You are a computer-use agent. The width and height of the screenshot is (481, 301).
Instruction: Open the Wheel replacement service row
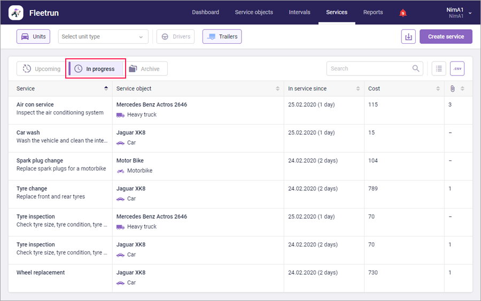point(41,273)
